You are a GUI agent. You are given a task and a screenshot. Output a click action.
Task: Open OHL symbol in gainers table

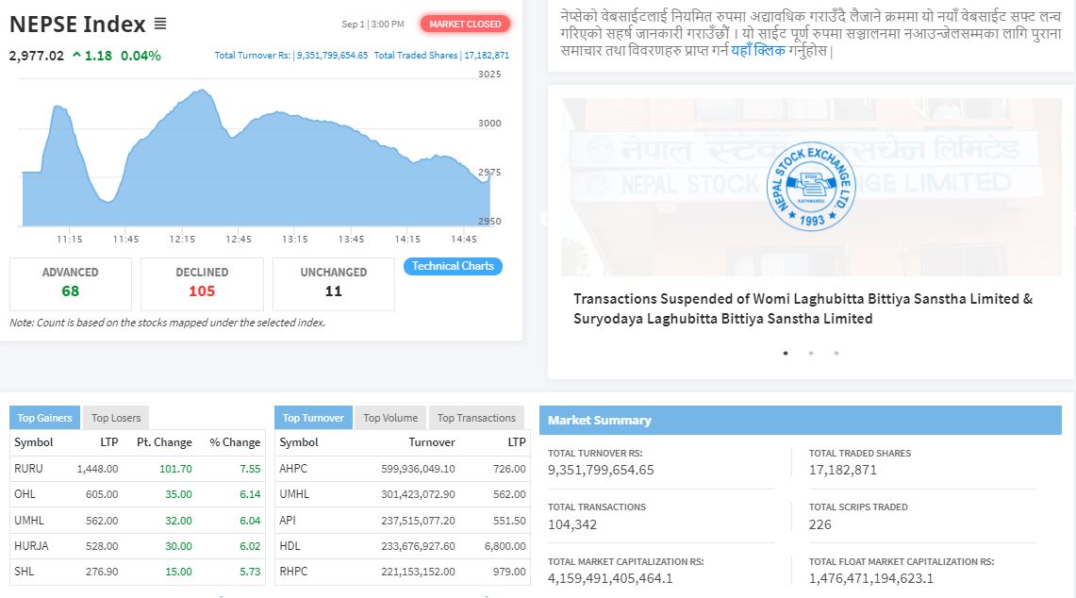pyautogui.click(x=25, y=493)
